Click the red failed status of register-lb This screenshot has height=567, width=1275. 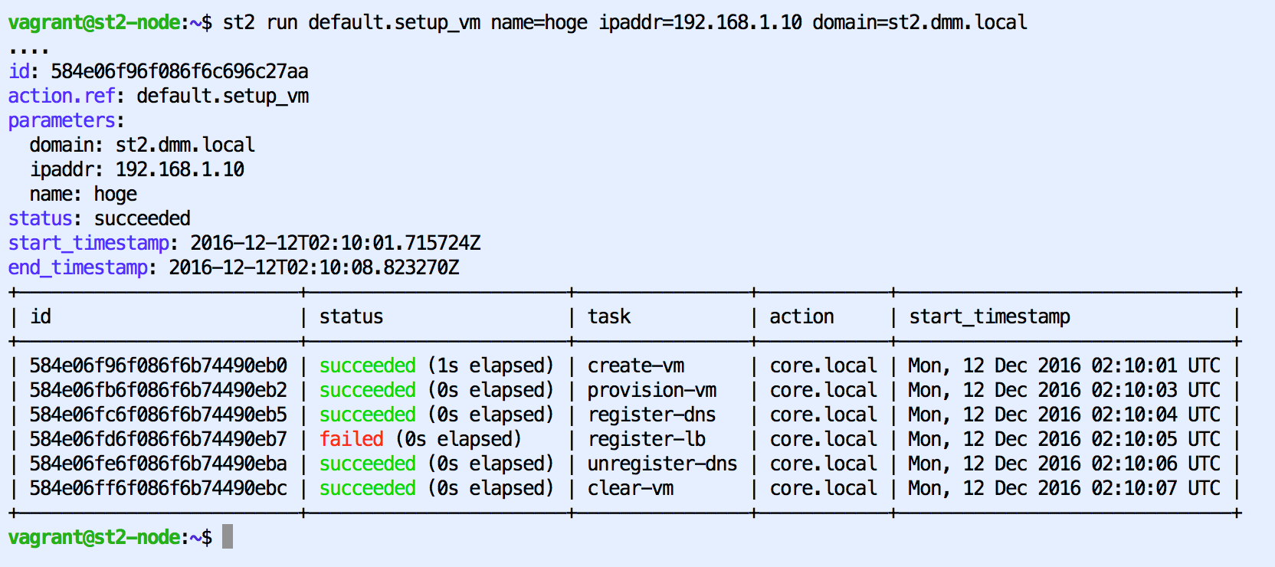point(352,439)
